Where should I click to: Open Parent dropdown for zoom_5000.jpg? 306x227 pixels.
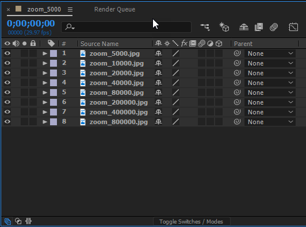point(270,53)
